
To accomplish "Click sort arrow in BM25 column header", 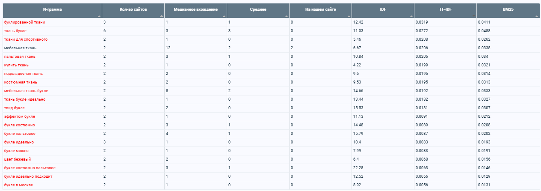I will click(x=537, y=16).
